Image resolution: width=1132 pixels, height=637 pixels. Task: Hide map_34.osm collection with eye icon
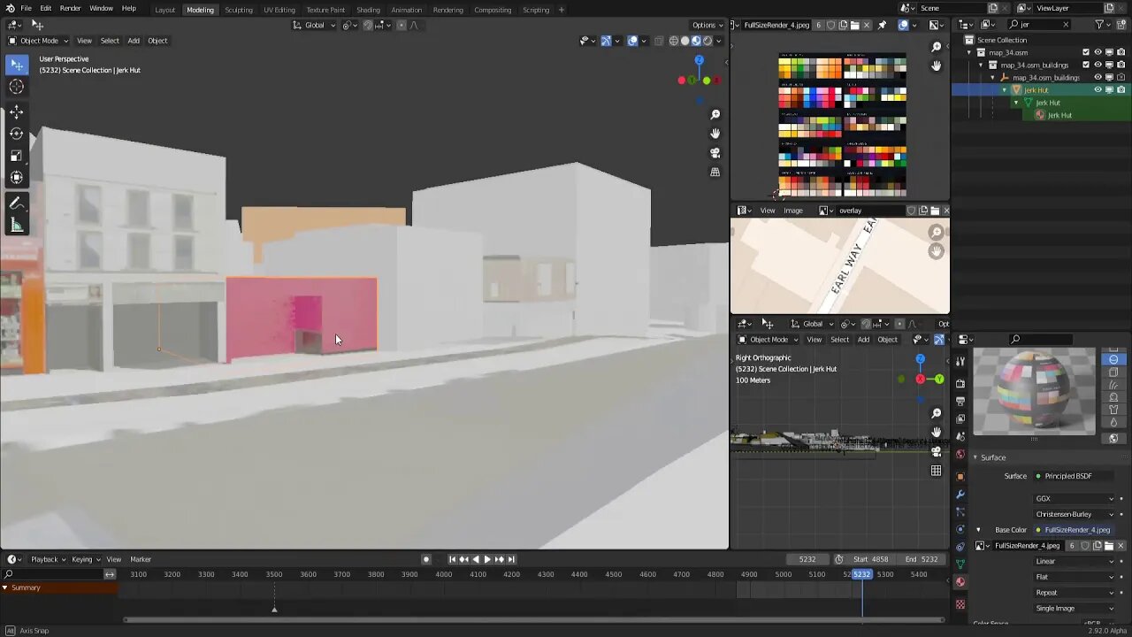click(1098, 52)
